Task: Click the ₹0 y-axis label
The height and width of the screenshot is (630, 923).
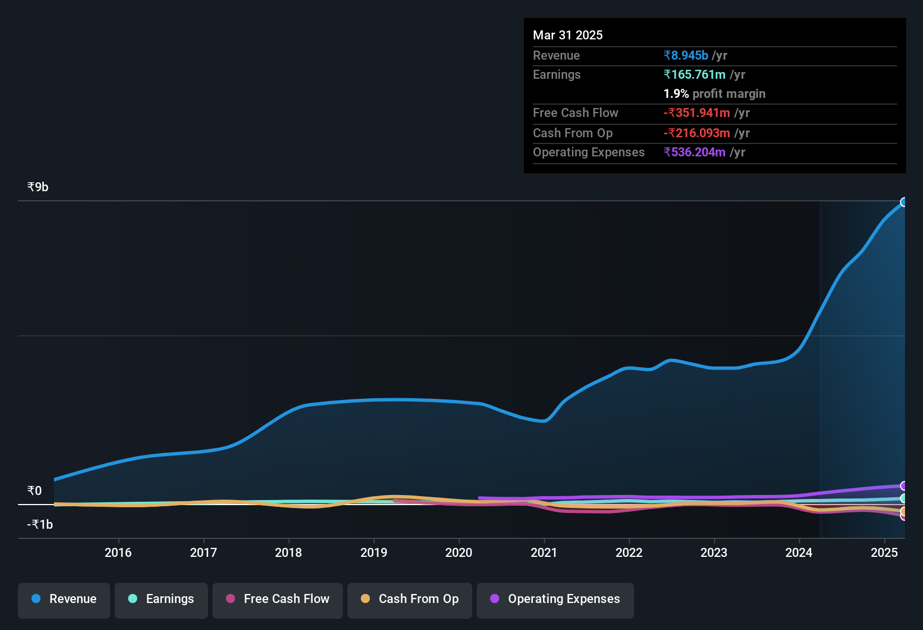Action: pyautogui.click(x=34, y=490)
